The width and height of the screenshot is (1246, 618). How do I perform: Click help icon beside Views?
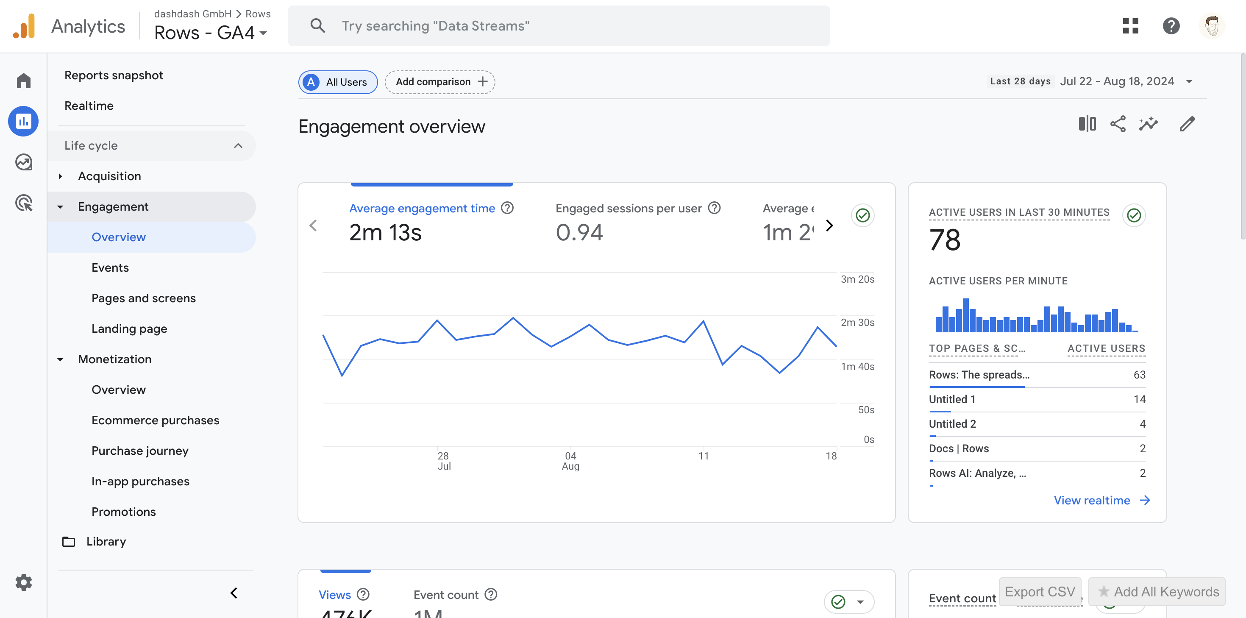point(363,594)
